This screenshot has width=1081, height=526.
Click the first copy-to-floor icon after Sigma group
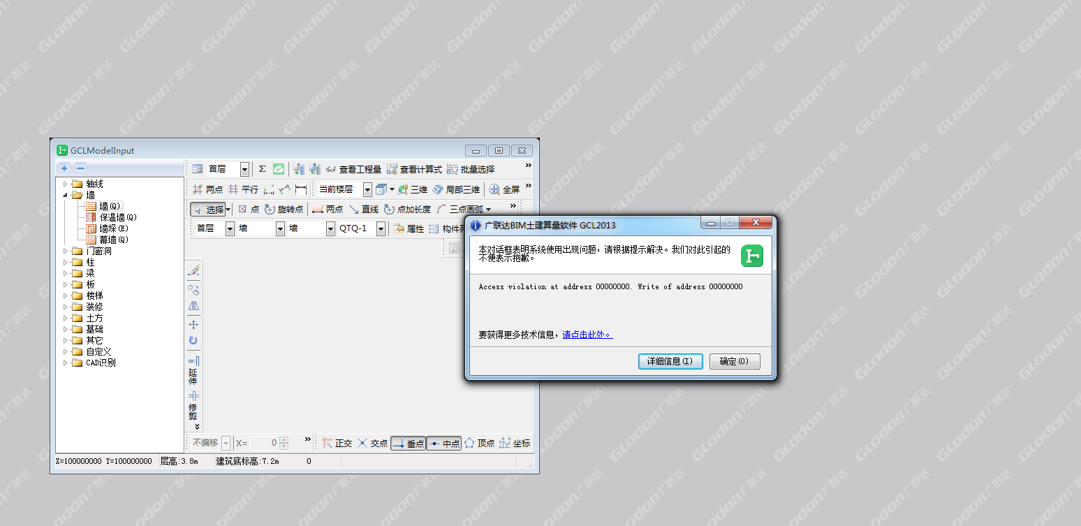tap(300, 169)
